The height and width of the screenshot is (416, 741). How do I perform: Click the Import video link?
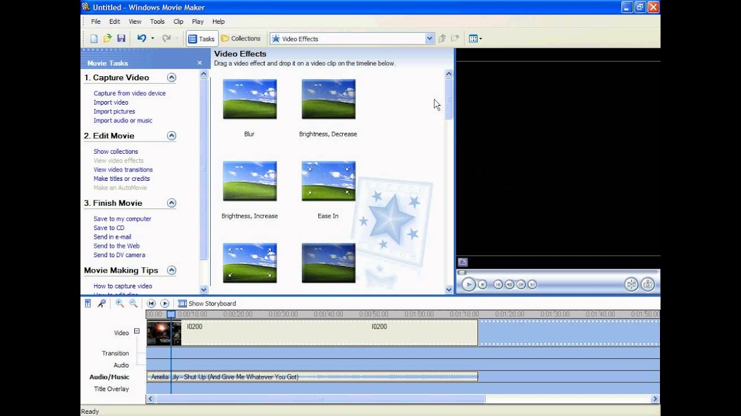point(111,102)
